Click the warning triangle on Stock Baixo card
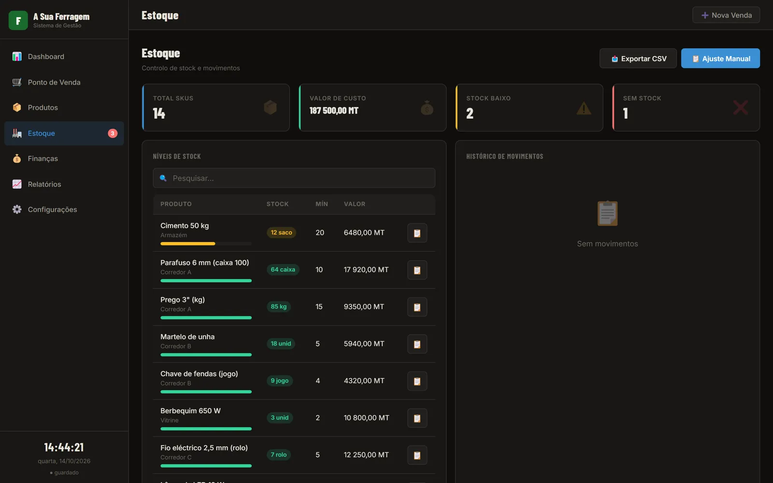773x483 pixels. click(x=584, y=108)
